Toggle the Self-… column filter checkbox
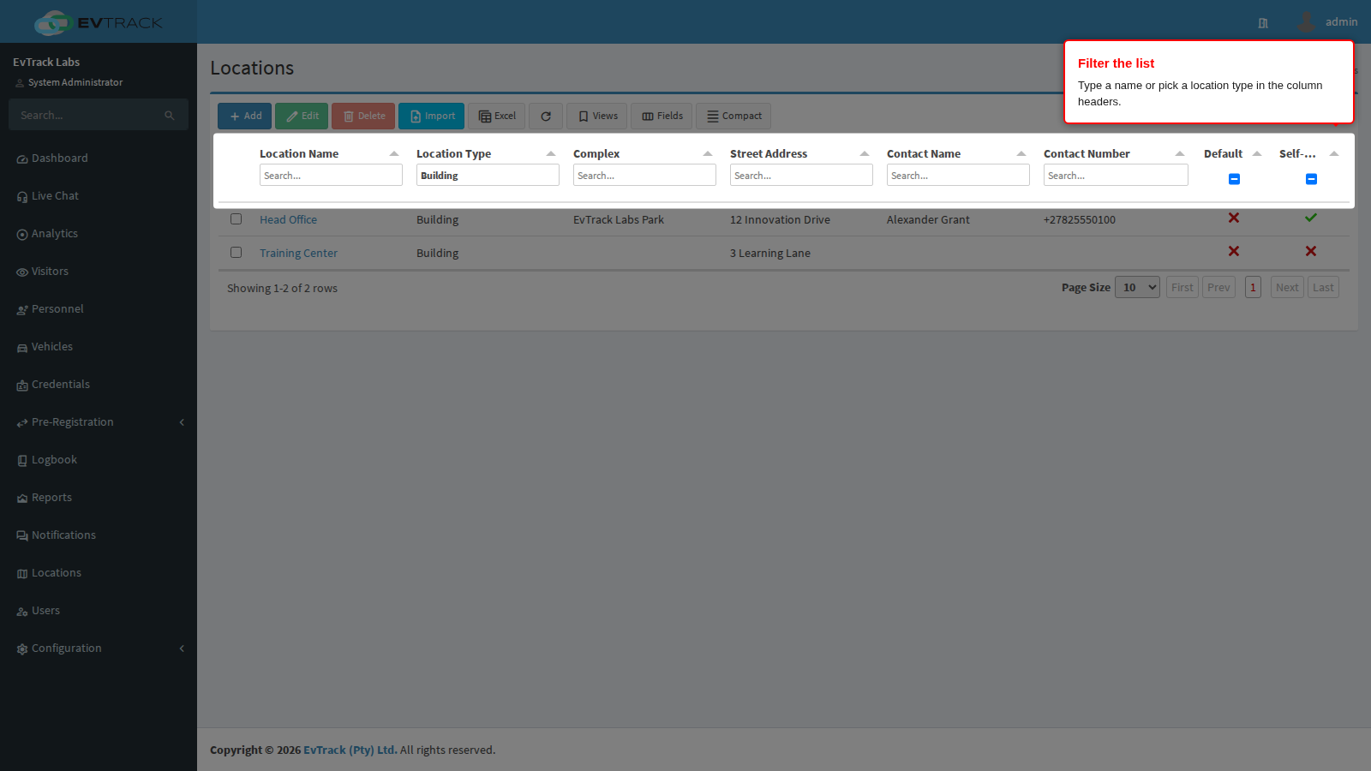The image size is (1371, 771). tap(1311, 179)
